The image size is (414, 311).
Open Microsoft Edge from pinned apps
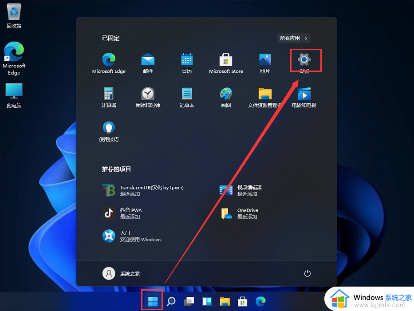(x=109, y=63)
